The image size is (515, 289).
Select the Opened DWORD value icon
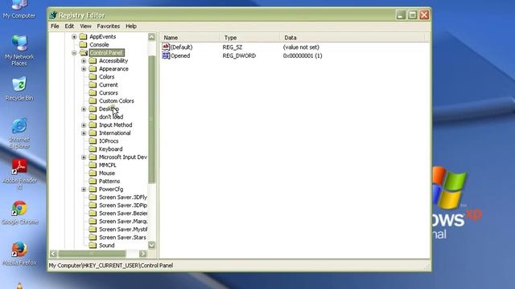pos(166,55)
